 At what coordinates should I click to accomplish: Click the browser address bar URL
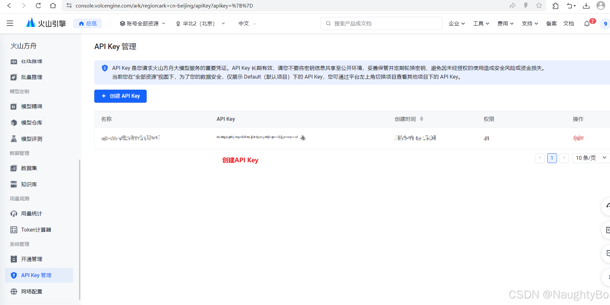tap(164, 6)
